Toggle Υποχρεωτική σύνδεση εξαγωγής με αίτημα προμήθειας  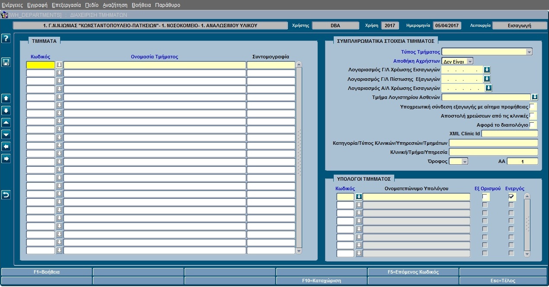532,106
